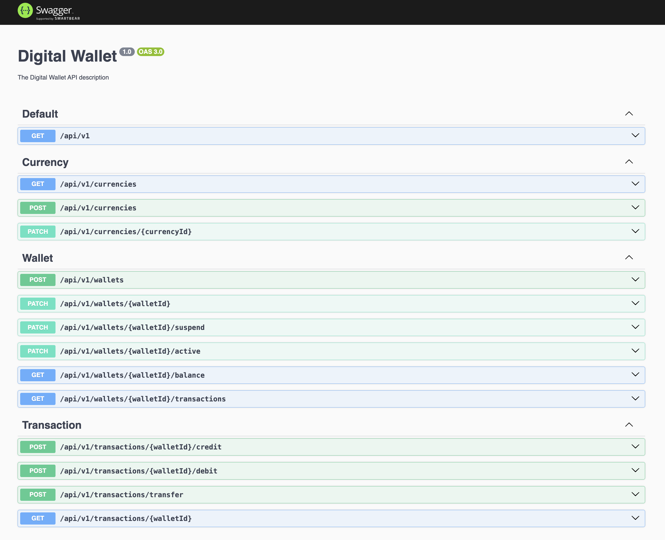Click PATCH badge for wallets/{walletId}
665x540 pixels.
click(38, 304)
